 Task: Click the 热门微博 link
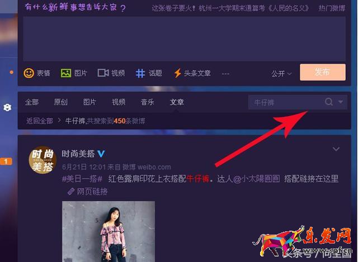tap(332, 8)
